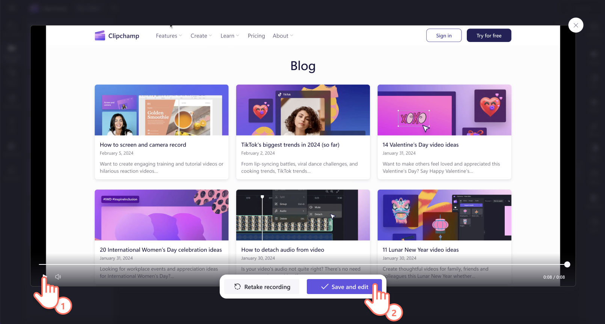Click '14 Valentine's Day video ideas' title
This screenshot has width=605, height=324.
(x=421, y=145)
